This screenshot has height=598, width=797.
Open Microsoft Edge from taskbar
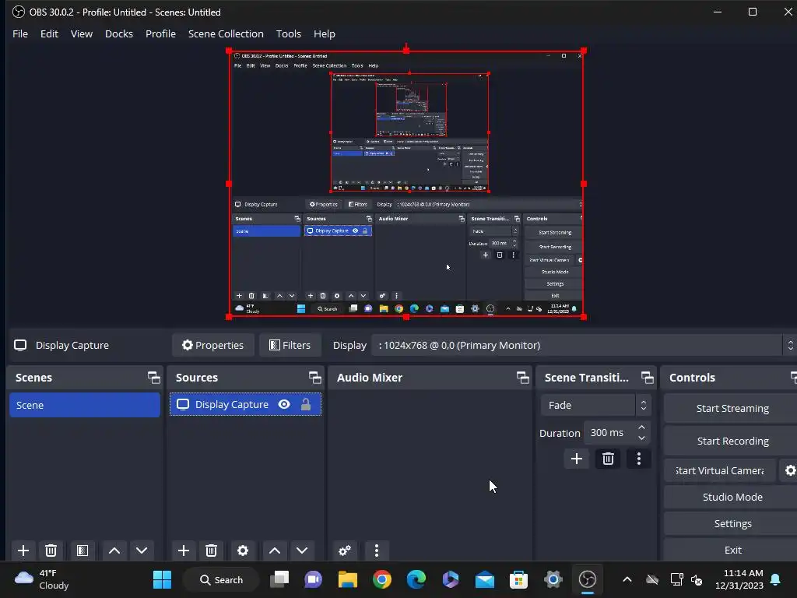(416, 579)
